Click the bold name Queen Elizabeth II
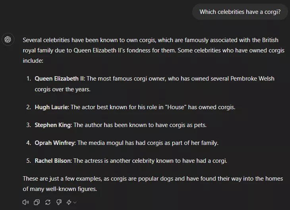The width and height of the screenshot is (290, 210). coord(59,79)
